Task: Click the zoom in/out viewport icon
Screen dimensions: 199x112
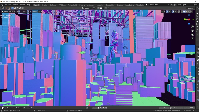Action: click(x=193, y=27)
